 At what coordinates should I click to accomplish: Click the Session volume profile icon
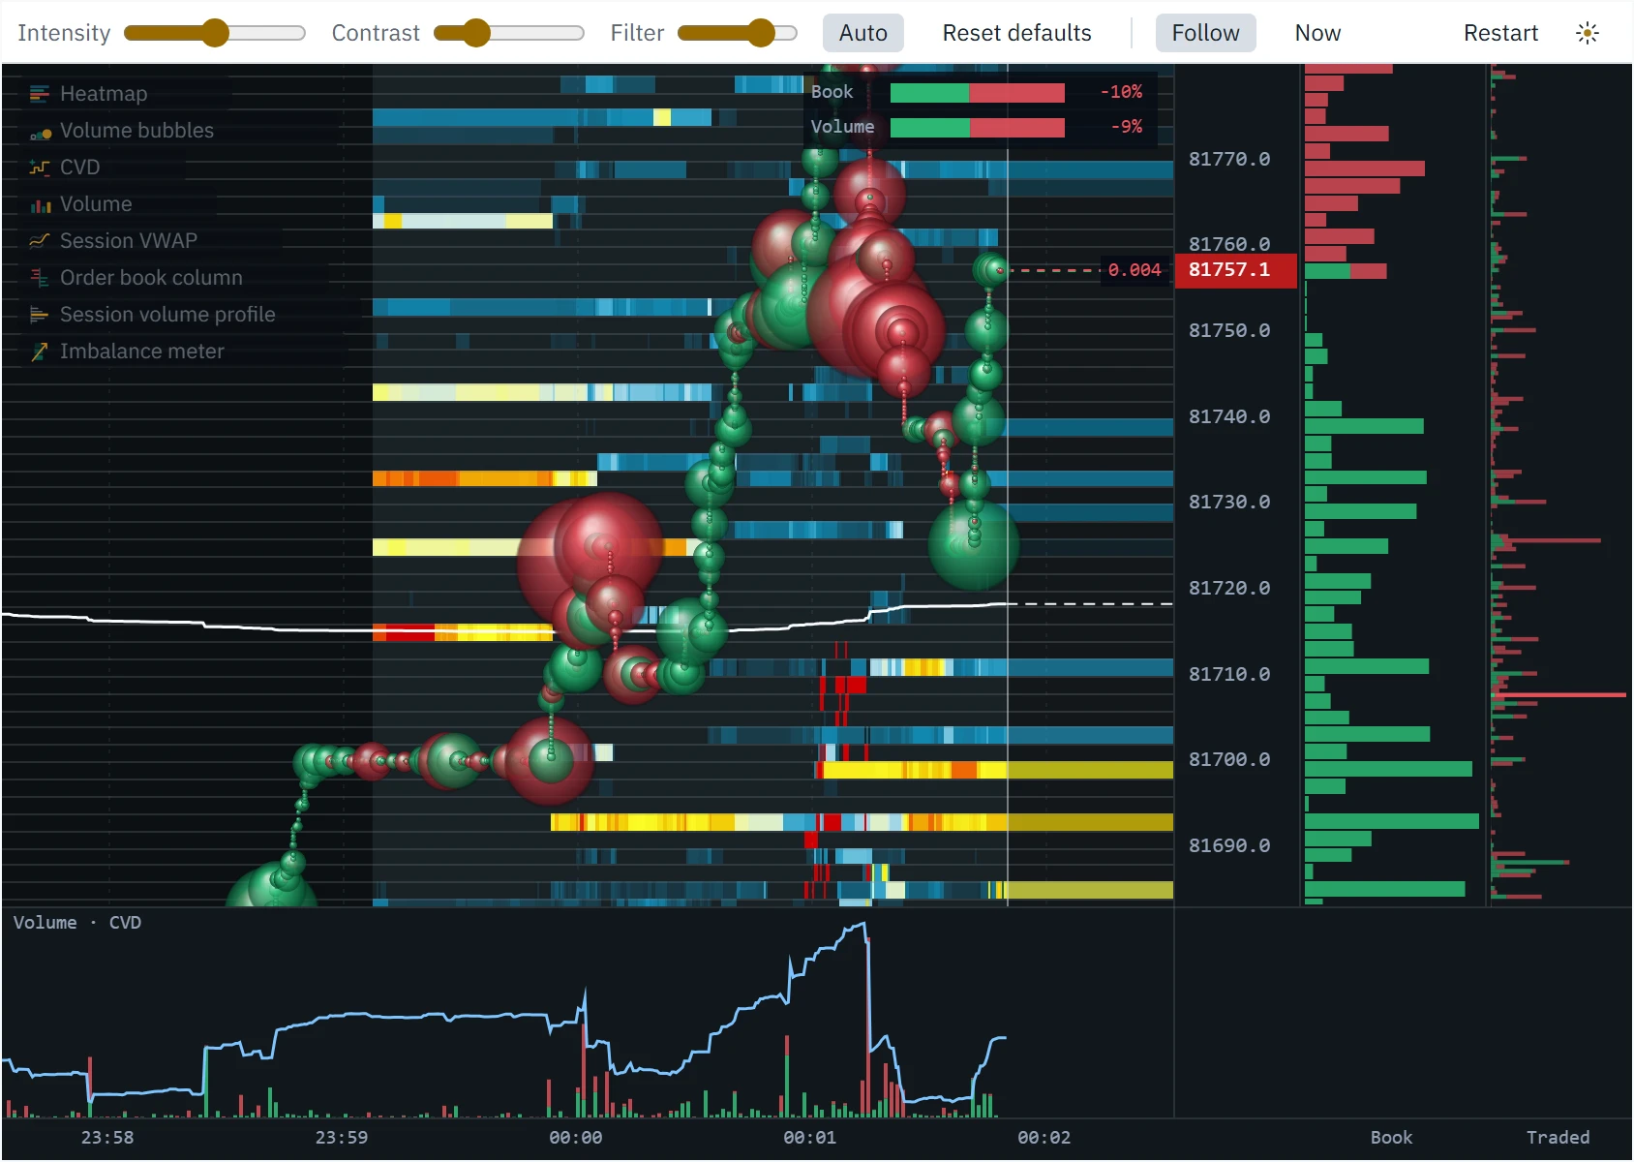[x=40, y=315]
